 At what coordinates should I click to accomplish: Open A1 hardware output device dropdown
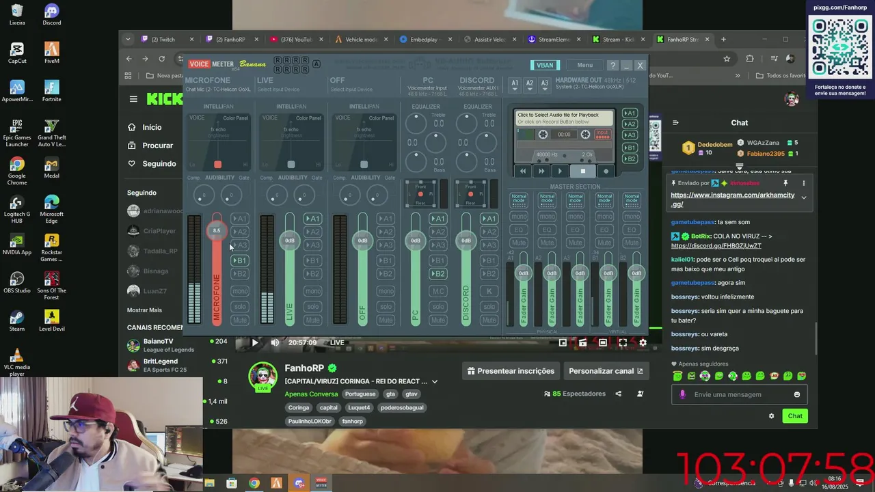[x=515, y=84]
